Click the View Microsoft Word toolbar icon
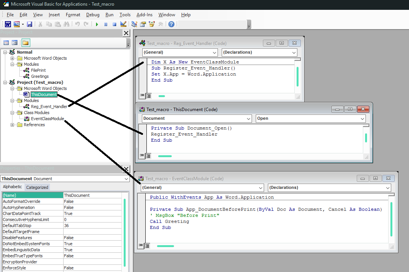 [8, 24]
